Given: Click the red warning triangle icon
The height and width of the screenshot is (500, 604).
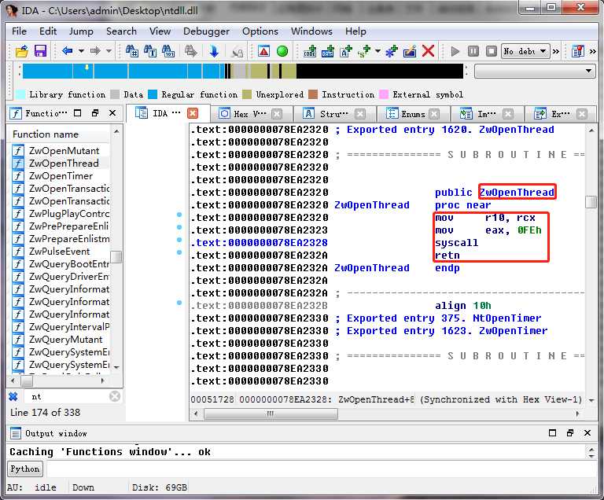Looking at the screenshot, I should pos(264,51).
